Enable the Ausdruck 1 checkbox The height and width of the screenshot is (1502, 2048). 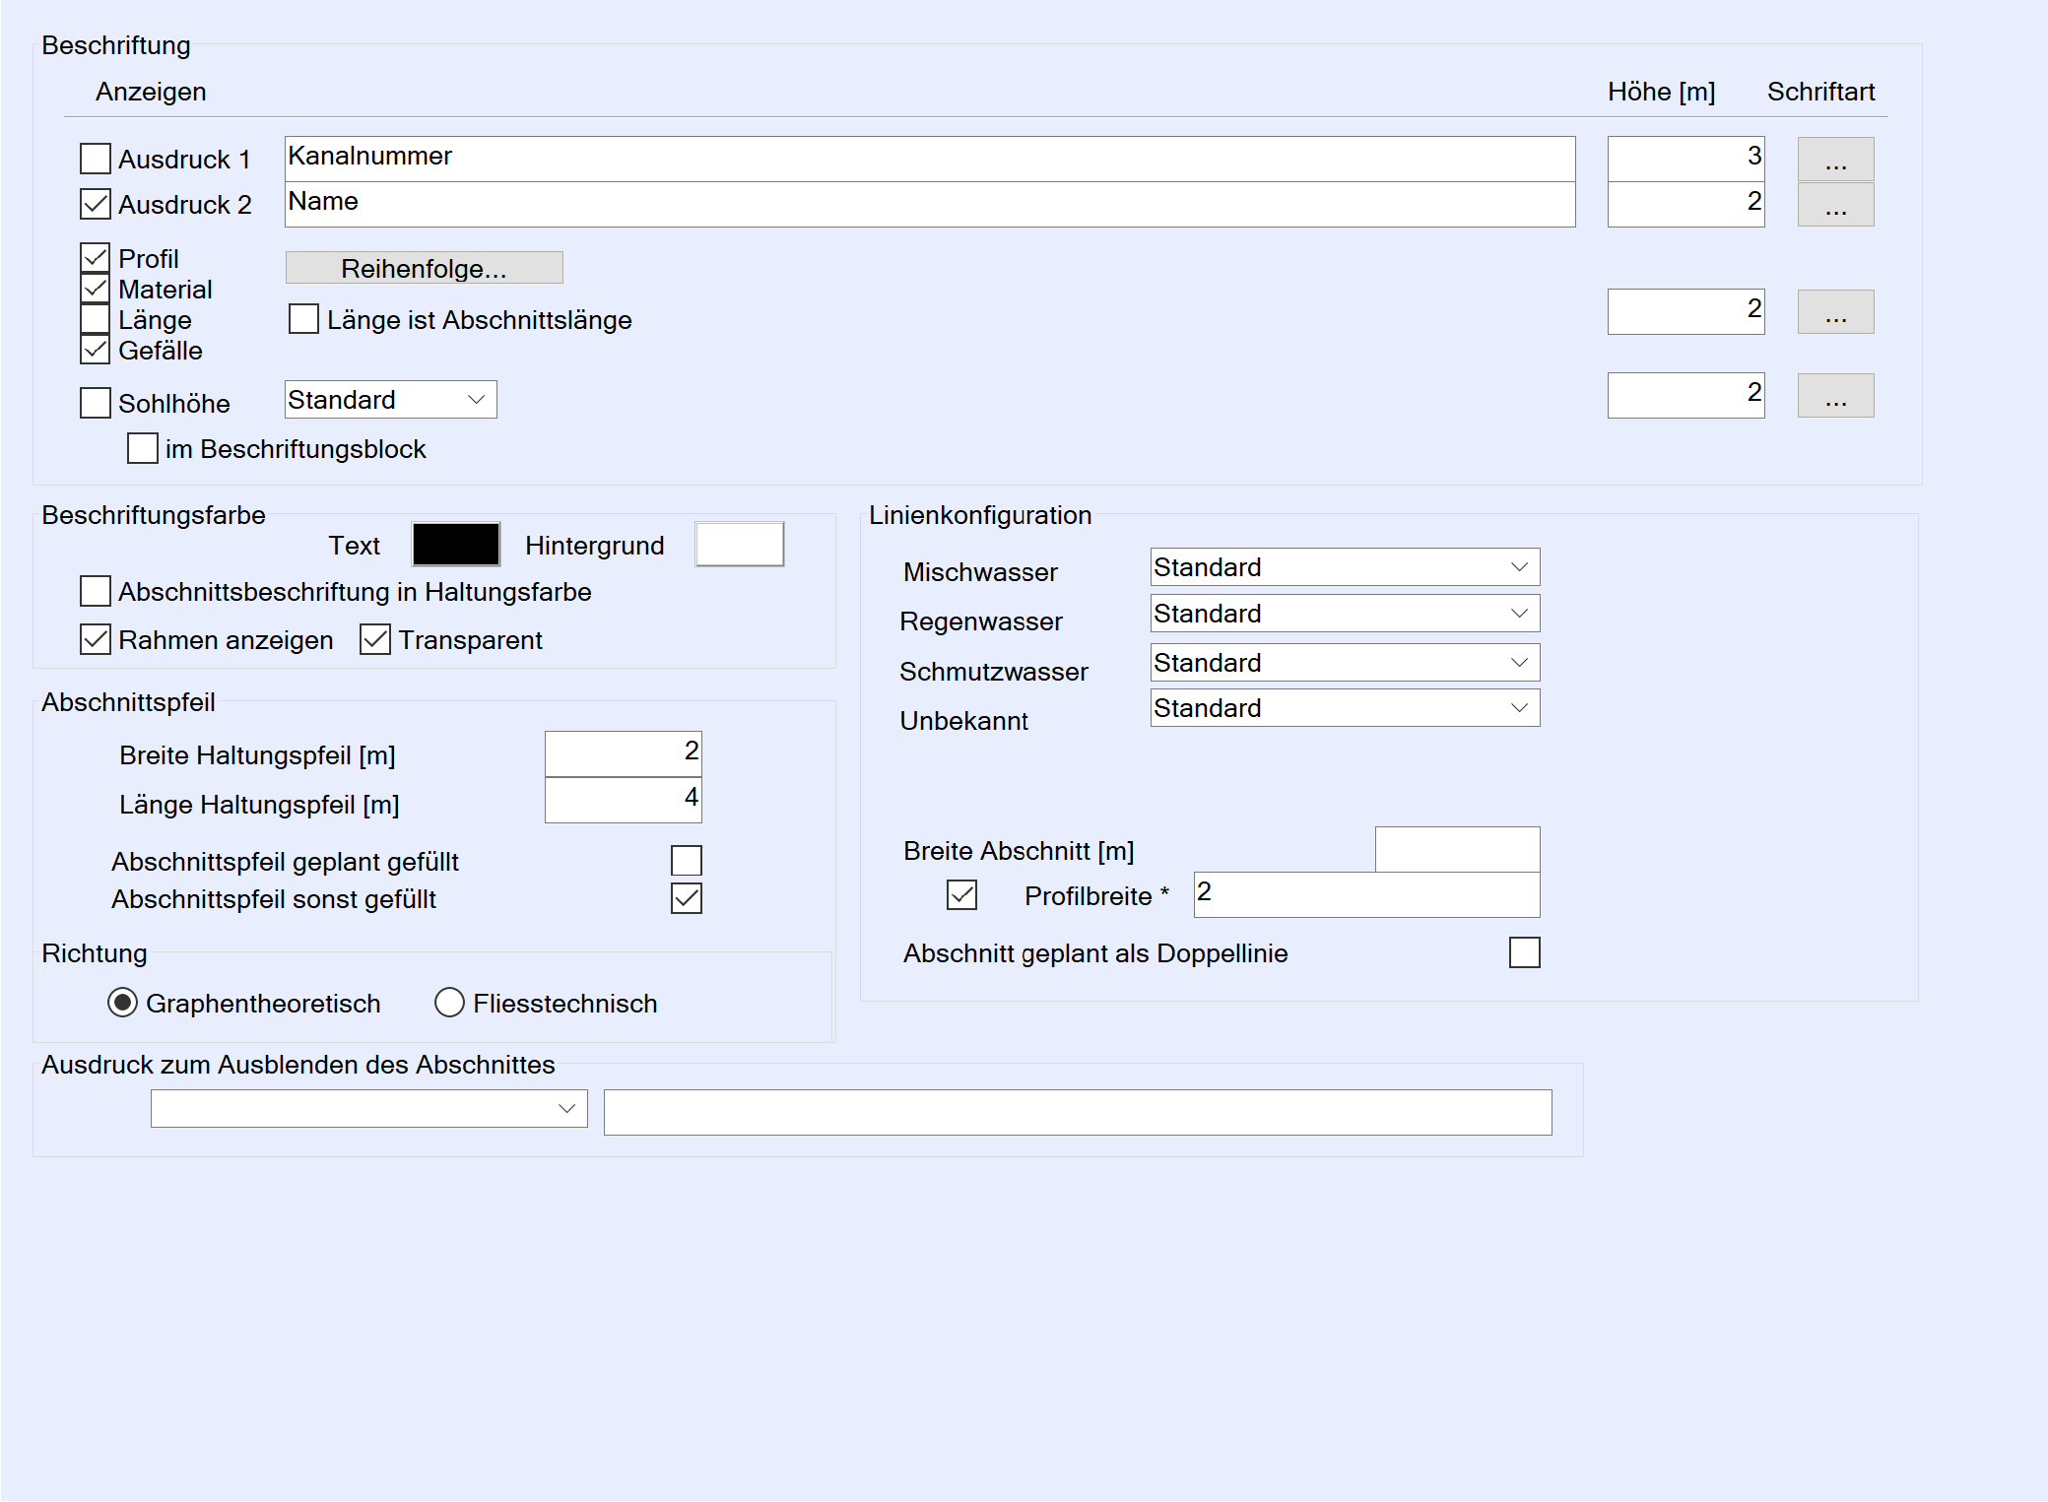(96, 159)
